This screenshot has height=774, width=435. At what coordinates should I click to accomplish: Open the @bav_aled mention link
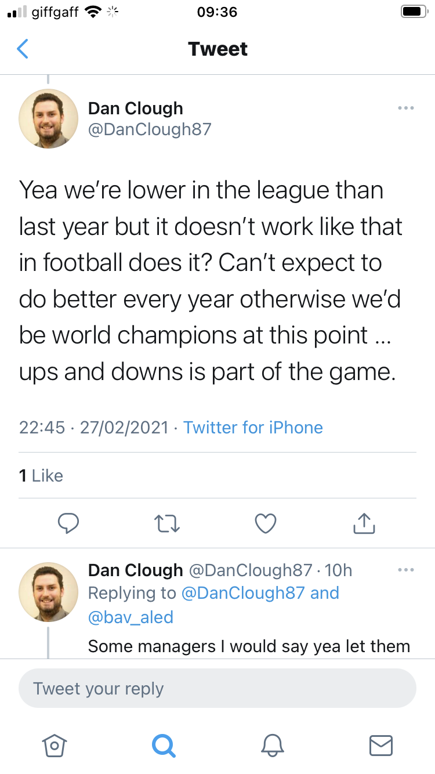(130, 617)
